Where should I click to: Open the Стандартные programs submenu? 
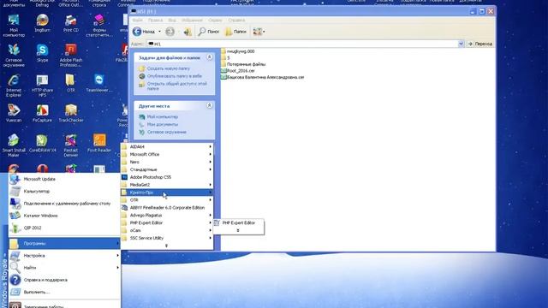(167, 169)
